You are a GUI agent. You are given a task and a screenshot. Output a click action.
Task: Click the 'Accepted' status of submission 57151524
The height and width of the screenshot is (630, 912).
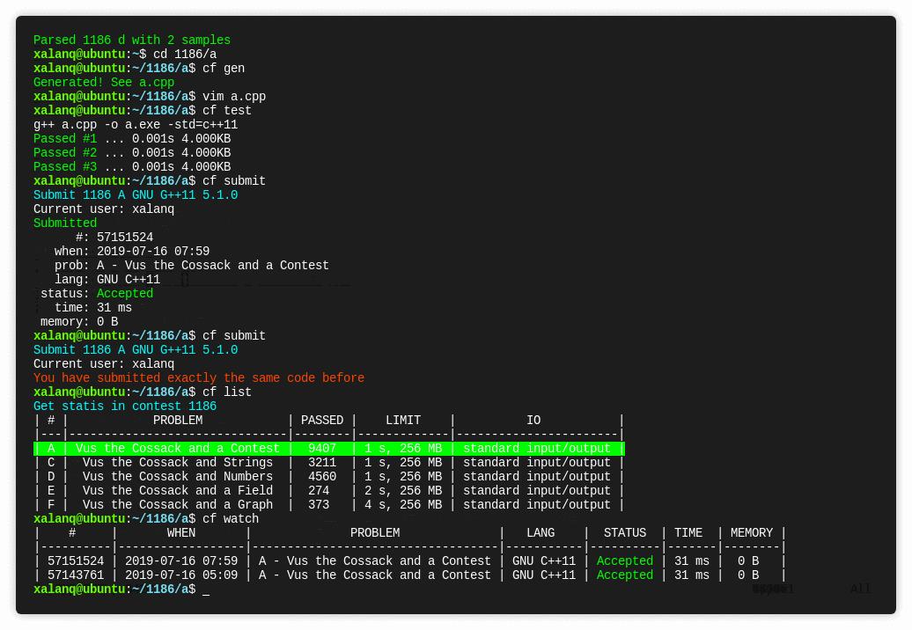pos(624,560)
